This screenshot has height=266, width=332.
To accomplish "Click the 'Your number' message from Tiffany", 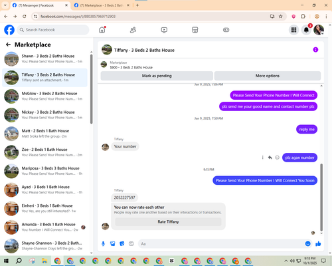I will (125, 146).
